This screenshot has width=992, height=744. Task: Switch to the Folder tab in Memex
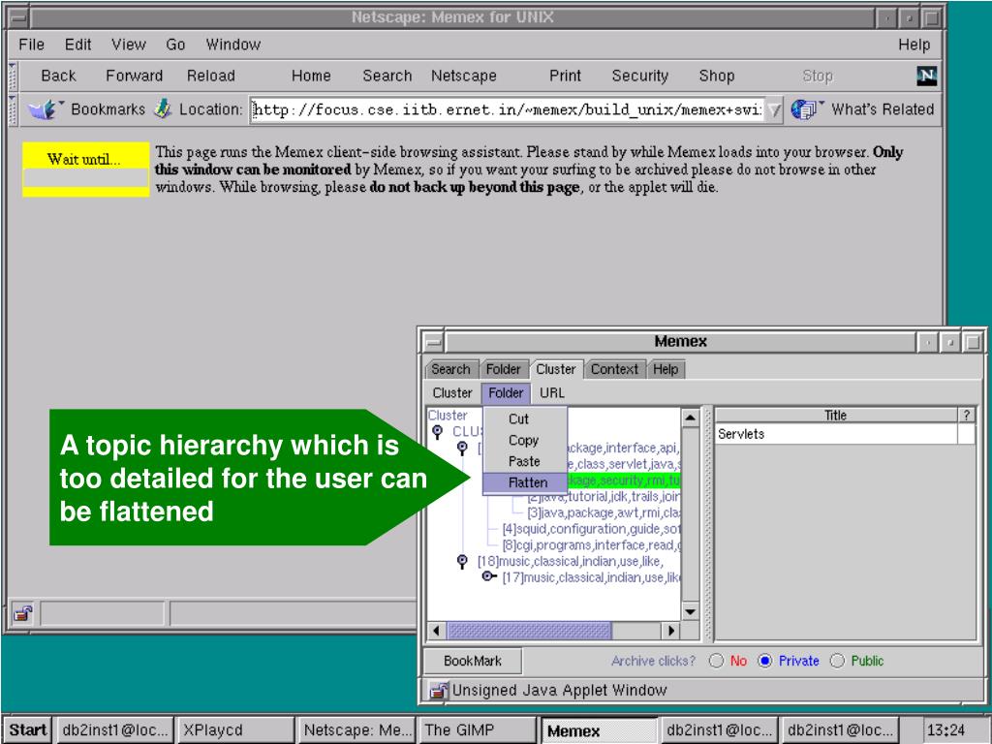click(503, 369)
